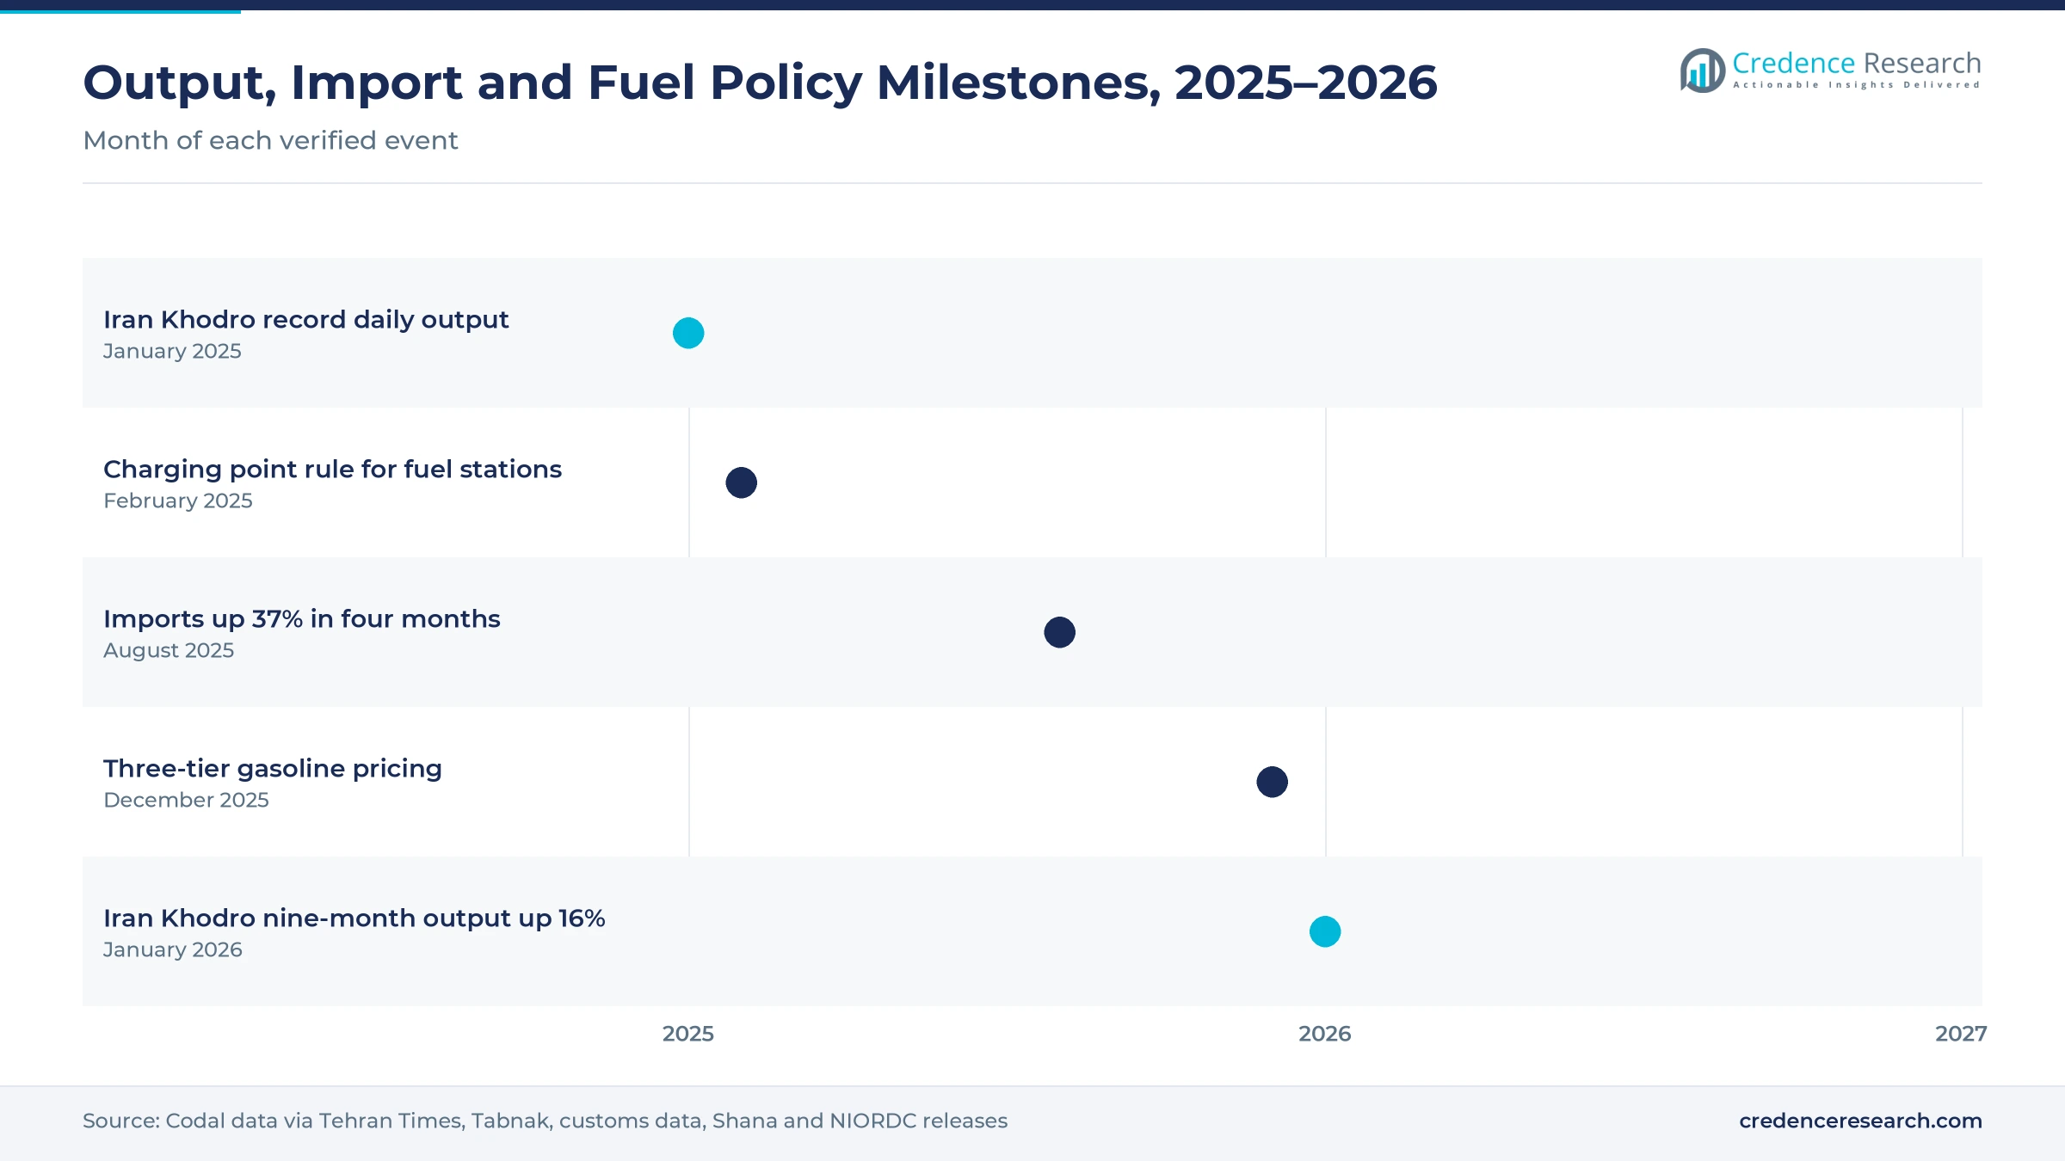Click the Credence Research logo icon
The image size is (2065, 1161).
coord(1703,71)
